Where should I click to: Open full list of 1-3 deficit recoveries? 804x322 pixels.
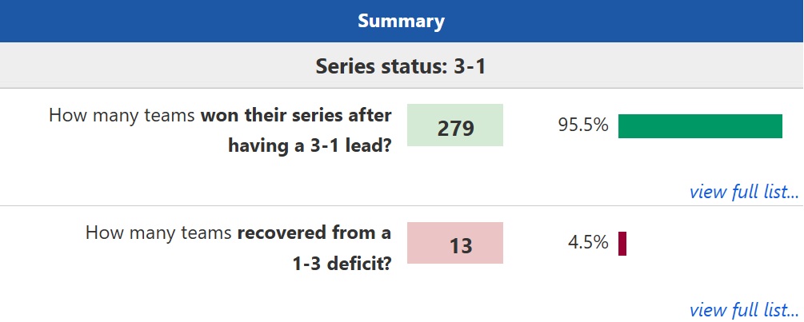click(x=744, y=309)
